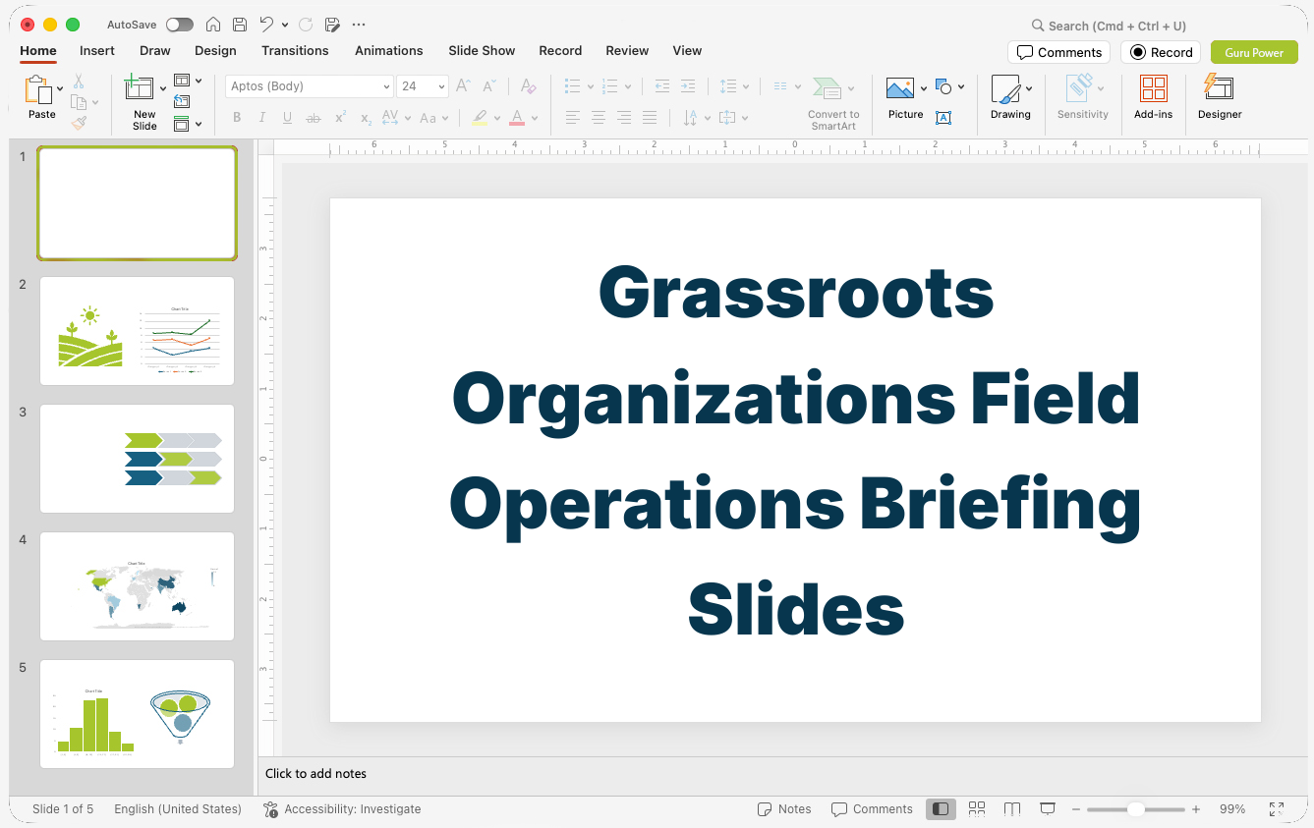The height and width of the screenshot is (828, 1314).
Task: Apply the red font color
Action: (x=517, y=118)
